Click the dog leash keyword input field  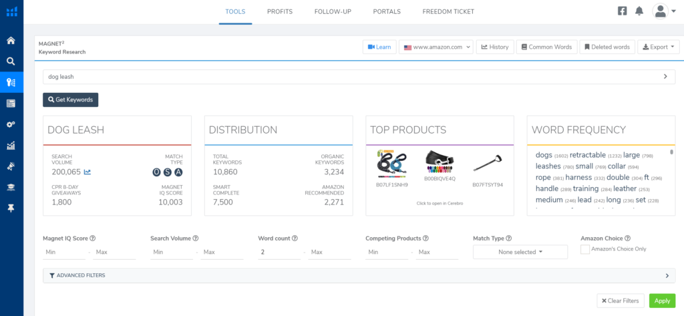359,76
